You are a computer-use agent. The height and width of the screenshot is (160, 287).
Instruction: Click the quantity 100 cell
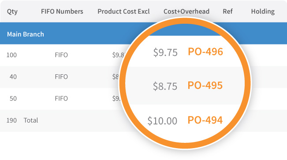[11, 55]
